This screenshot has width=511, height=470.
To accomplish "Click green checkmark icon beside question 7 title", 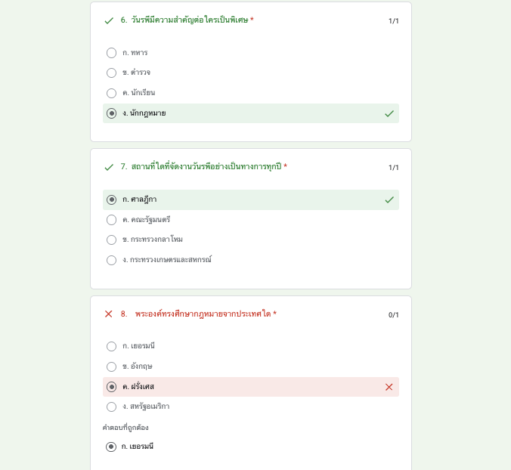I will click(x=109, y=167).
